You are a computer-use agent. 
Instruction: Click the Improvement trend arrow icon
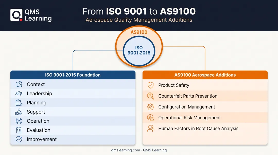click(x=19, y=139)
